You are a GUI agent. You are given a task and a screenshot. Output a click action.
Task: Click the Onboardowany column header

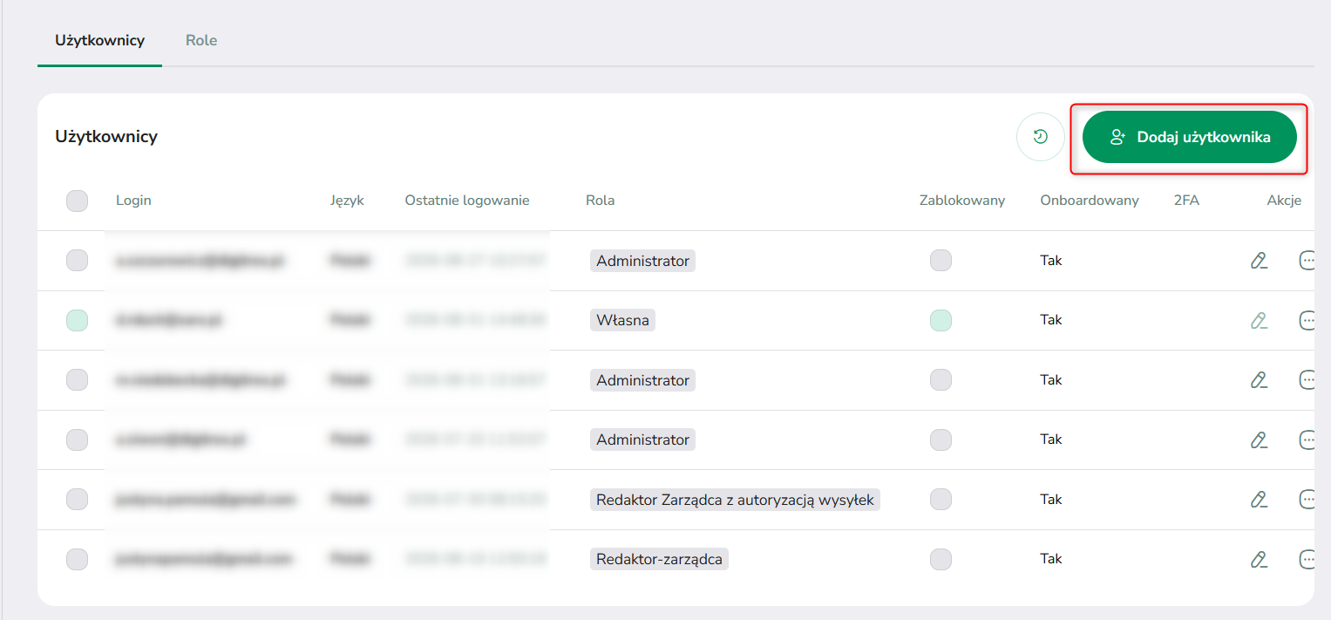[x=1090, y=201]
